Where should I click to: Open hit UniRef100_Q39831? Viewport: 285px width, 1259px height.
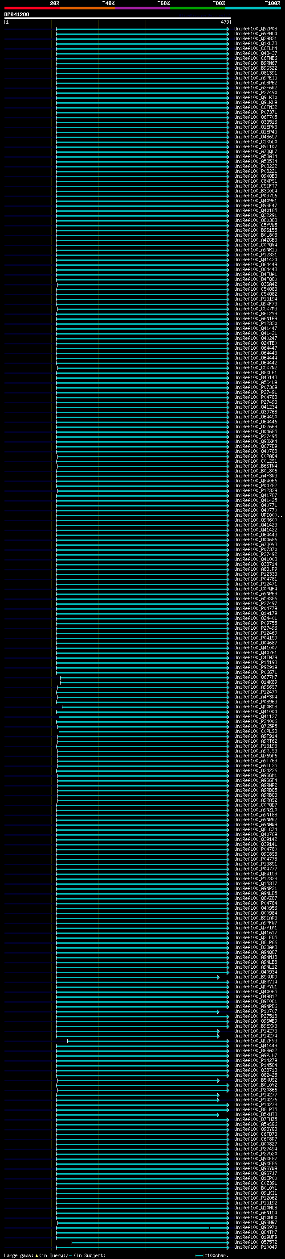pos(256,38)
